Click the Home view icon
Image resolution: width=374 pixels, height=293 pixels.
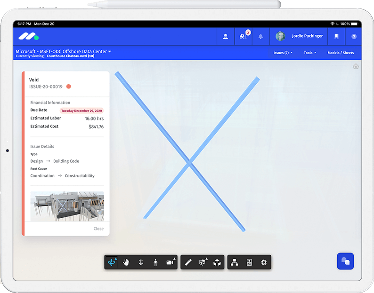(356, 66)
